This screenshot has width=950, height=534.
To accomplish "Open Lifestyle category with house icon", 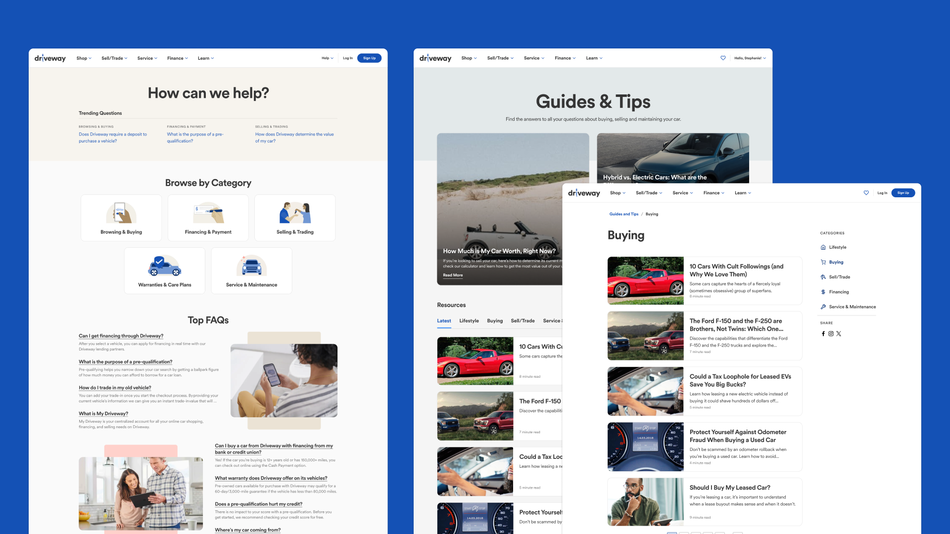I will pos(837,247).
